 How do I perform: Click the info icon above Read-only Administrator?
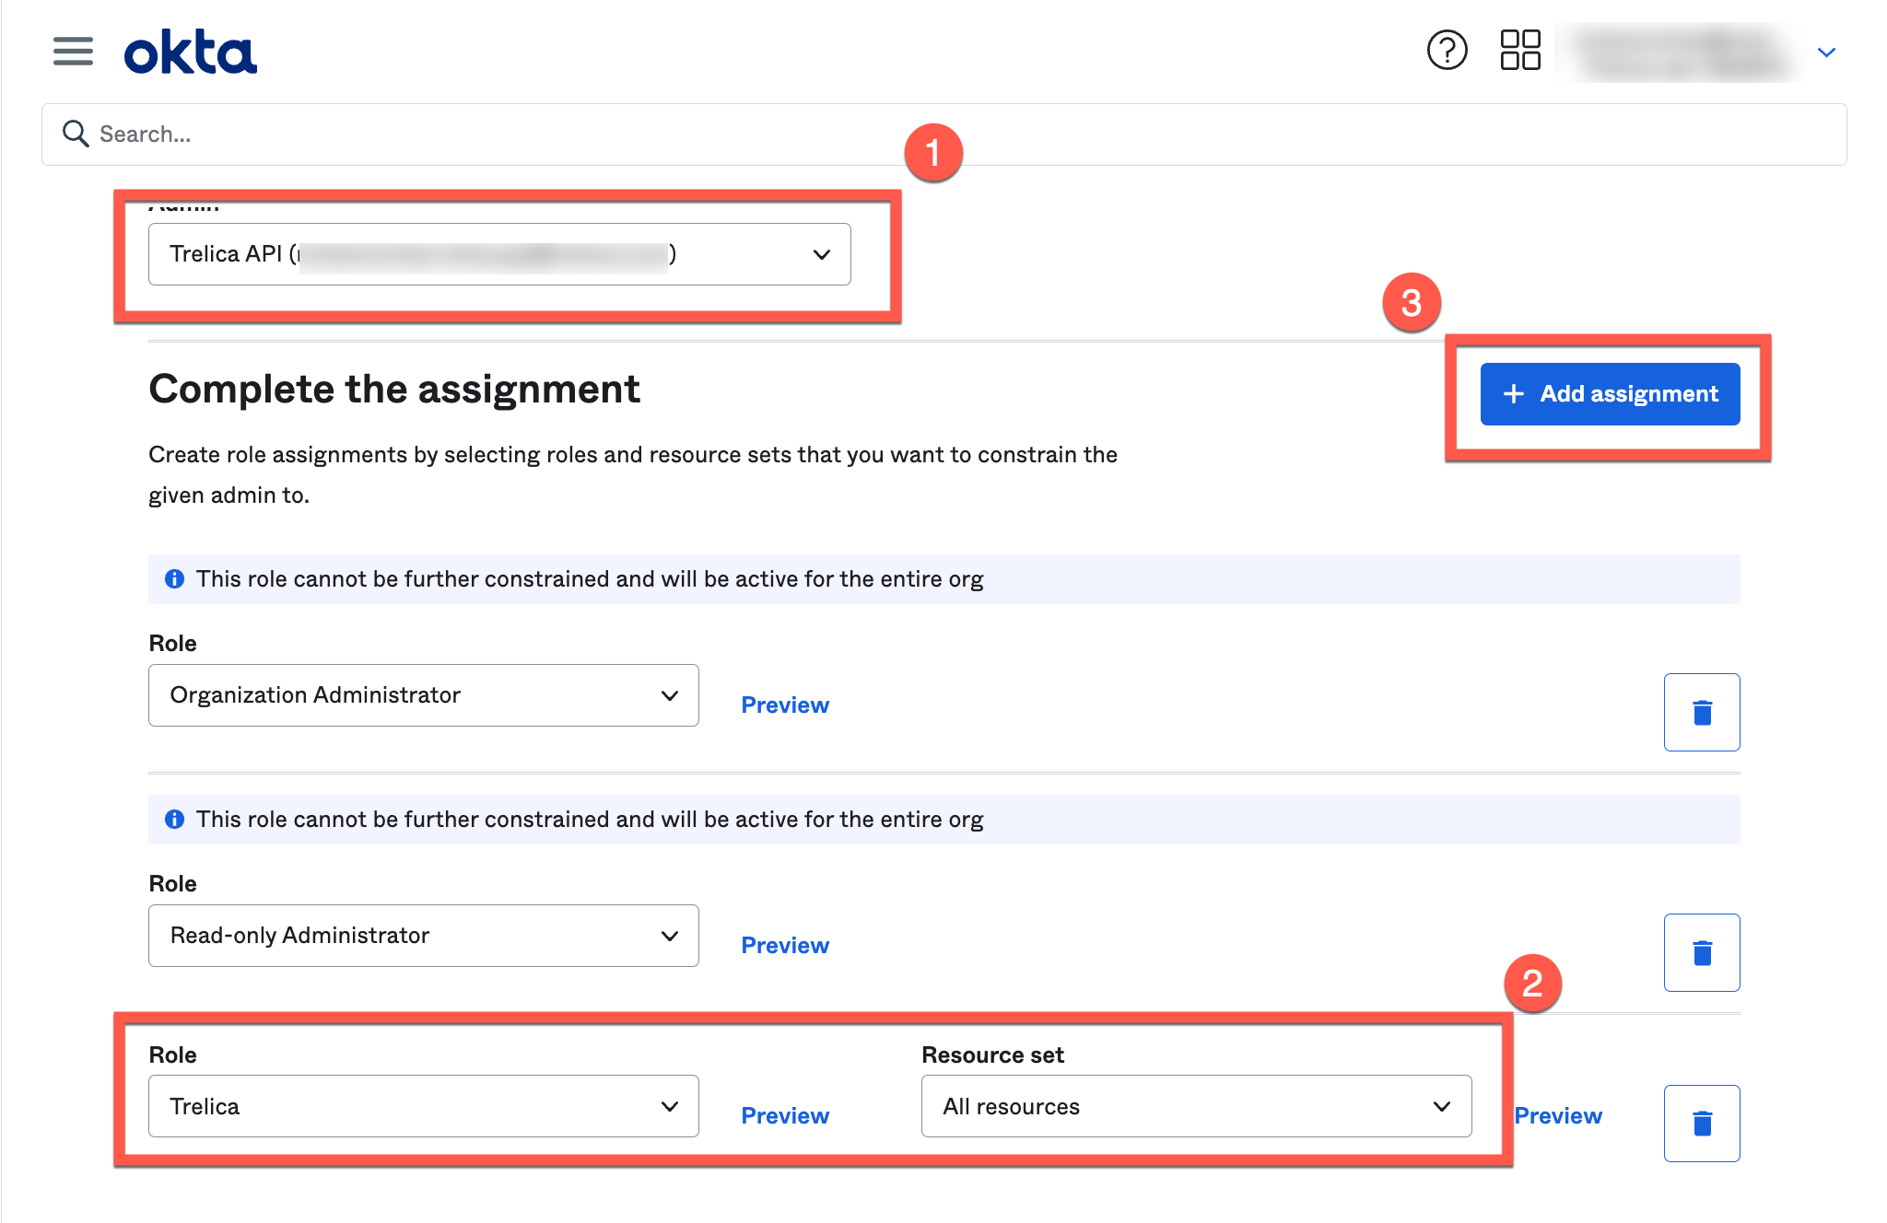[x=174, y=820]
